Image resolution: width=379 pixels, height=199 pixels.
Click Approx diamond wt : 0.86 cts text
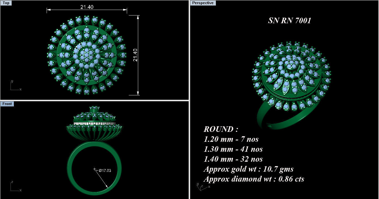(254, 179)
